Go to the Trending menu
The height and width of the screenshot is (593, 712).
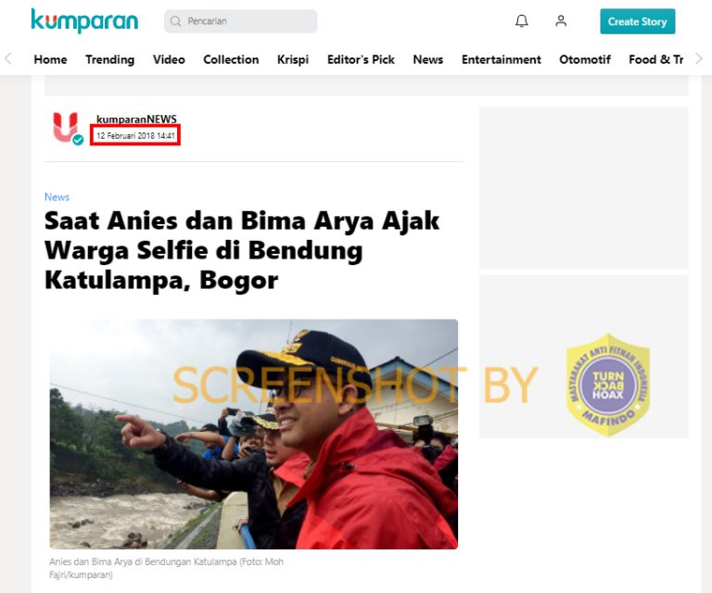(x=110, y=59)
